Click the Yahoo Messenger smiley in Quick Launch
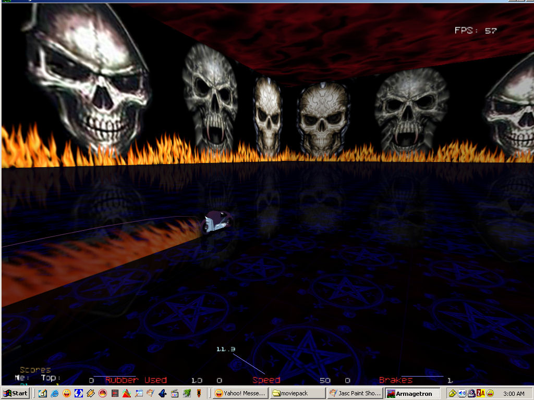 [66, 393]
